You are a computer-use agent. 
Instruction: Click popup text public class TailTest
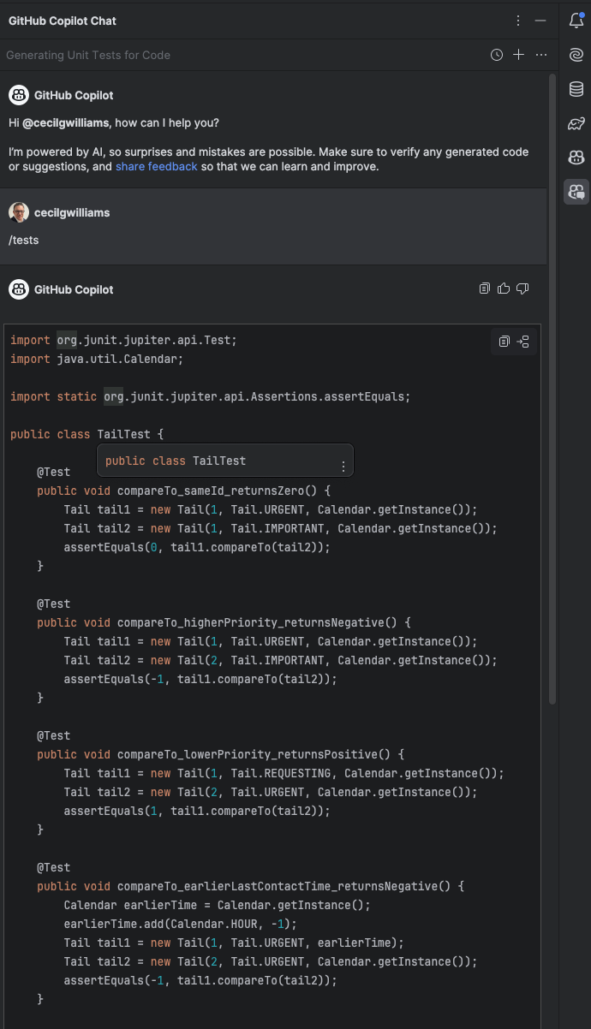pos(176,461)
